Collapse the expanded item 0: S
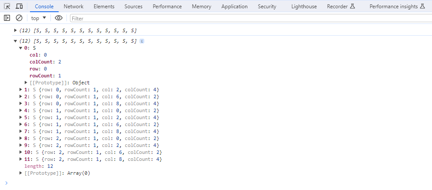The image size is (432, 190). (20, 48)
